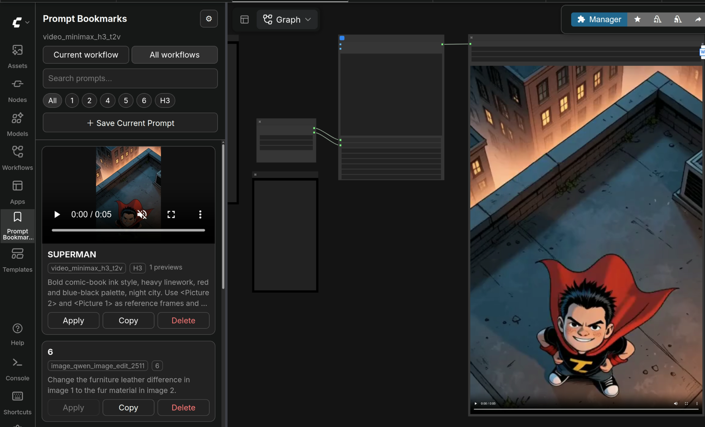This screenshot has width=705, height=427.
Task: Select the 5 filter chip
Action: coord(126,101)
